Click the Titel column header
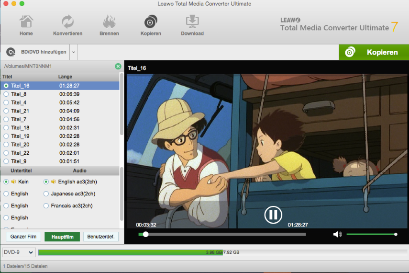The image size is (409, 273). coord(7,77)
